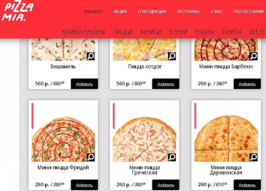266x191 pixels.
Task: Open magnifier on Мини-пицца Барбекю image
Action: pyautogui.click(x=254, y=56)
